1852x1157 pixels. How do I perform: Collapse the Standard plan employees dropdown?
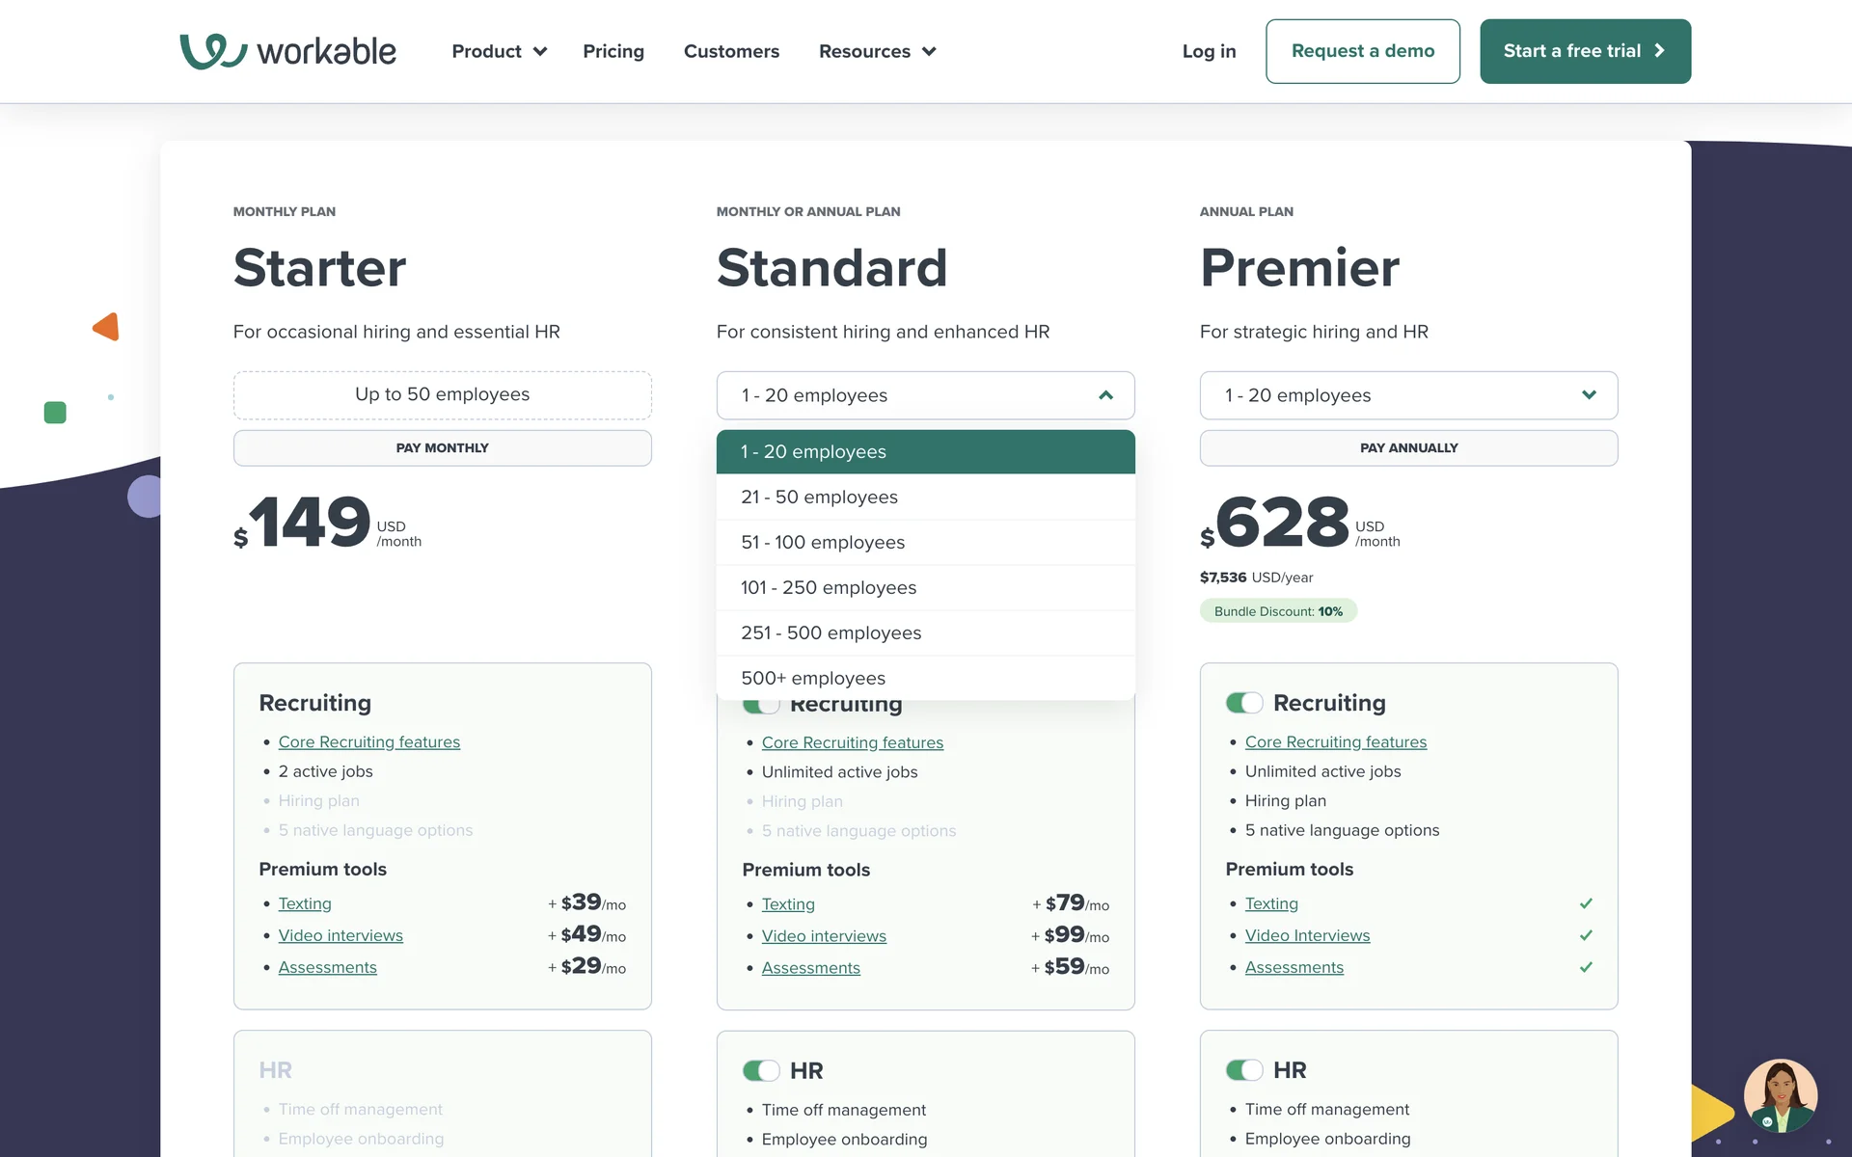click(1105, 395)
